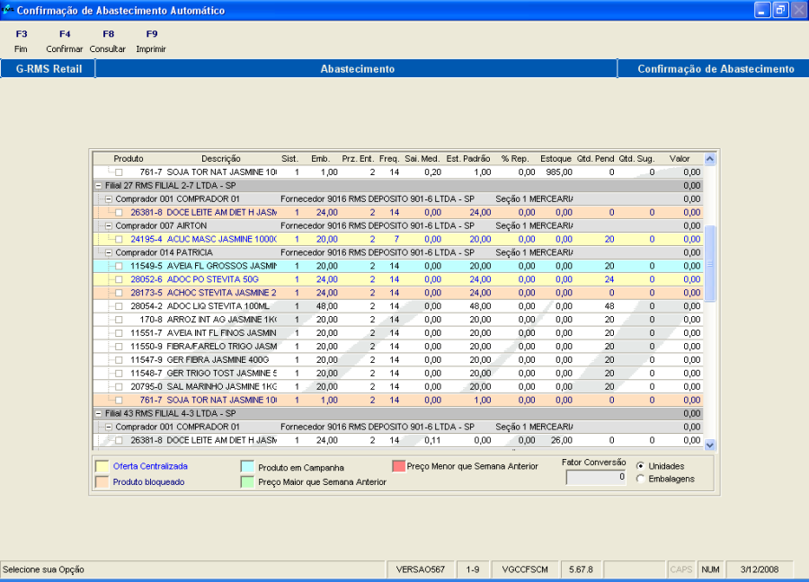Image resolution: width=809 pixels, height=582 pixels.
Task: Collapse the Comprador 007 AIRTON node
Action: pyautogui.click(x=109, y=226)
